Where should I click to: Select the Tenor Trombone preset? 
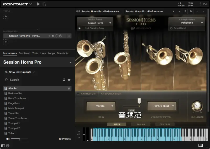pyautogui.click(x=37, y=118)
